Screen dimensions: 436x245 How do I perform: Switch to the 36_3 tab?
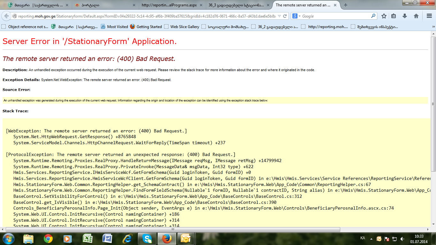236,5
